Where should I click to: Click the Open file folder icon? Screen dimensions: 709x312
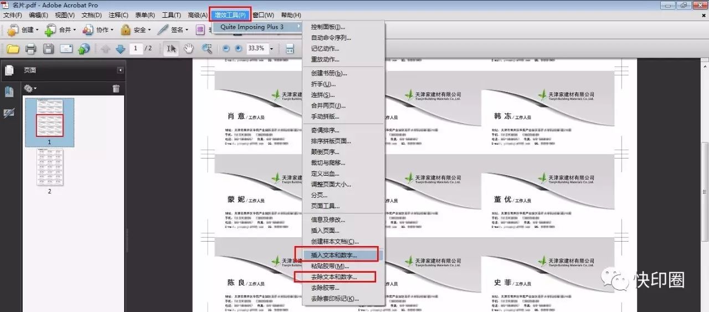[x=12, y=49]
